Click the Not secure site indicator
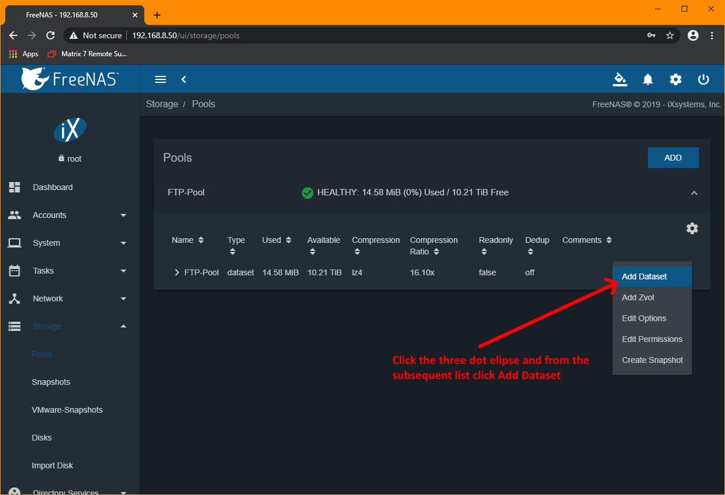This screenshot has height=495, width=725. coord(96,35)
